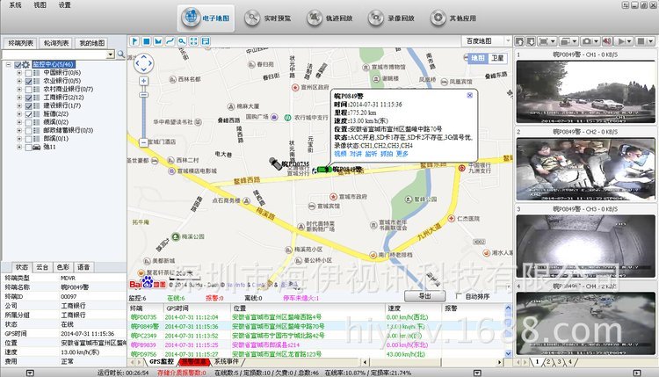Open the 设置 menu in the menu bar
This screenshot has width=659, height=377.
click(x=65, y=4)
